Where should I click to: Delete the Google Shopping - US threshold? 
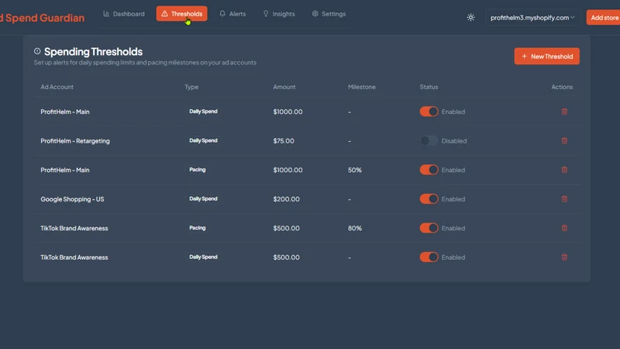pos(564,199)
